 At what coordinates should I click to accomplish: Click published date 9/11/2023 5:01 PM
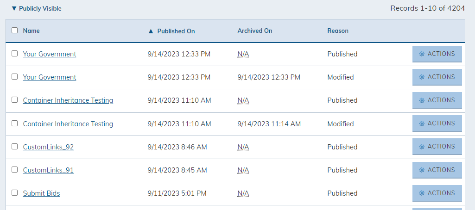(177, 193)
